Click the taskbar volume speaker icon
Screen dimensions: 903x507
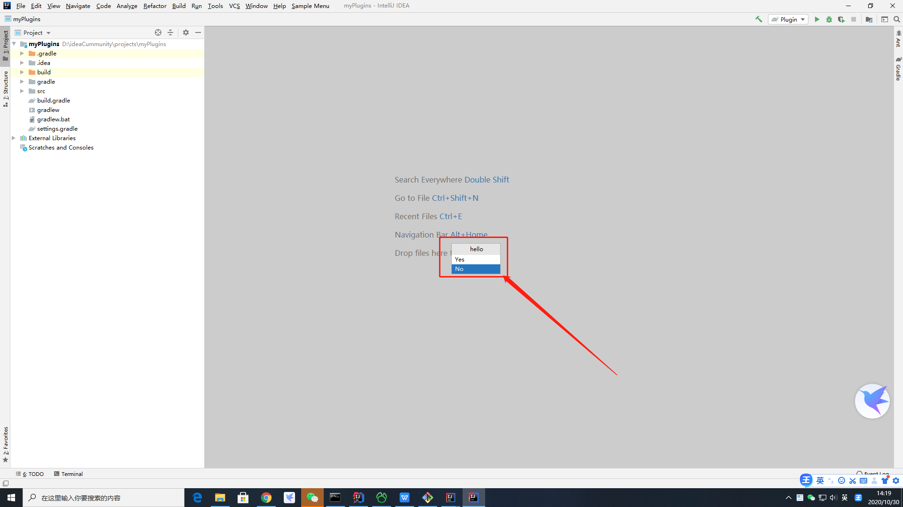coord(833,498)
